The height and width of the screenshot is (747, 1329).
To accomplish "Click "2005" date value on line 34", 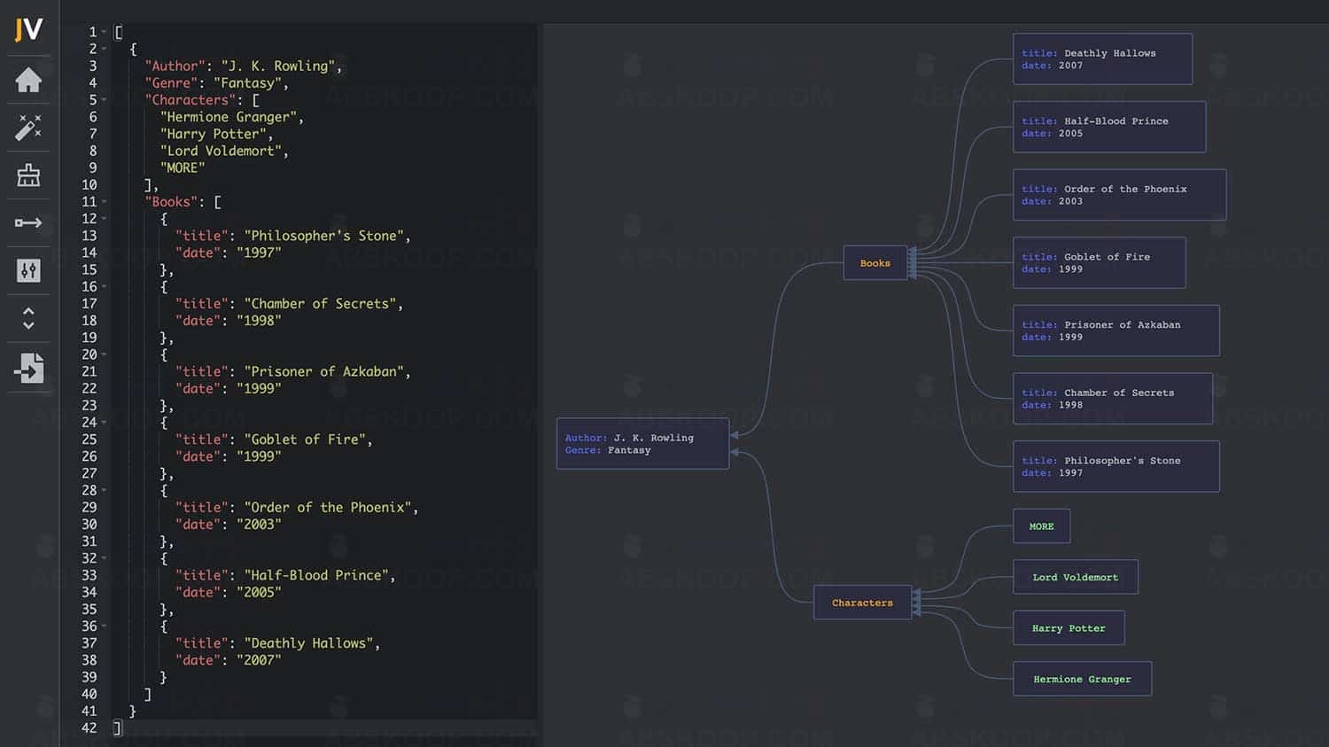I will [259, 592].
